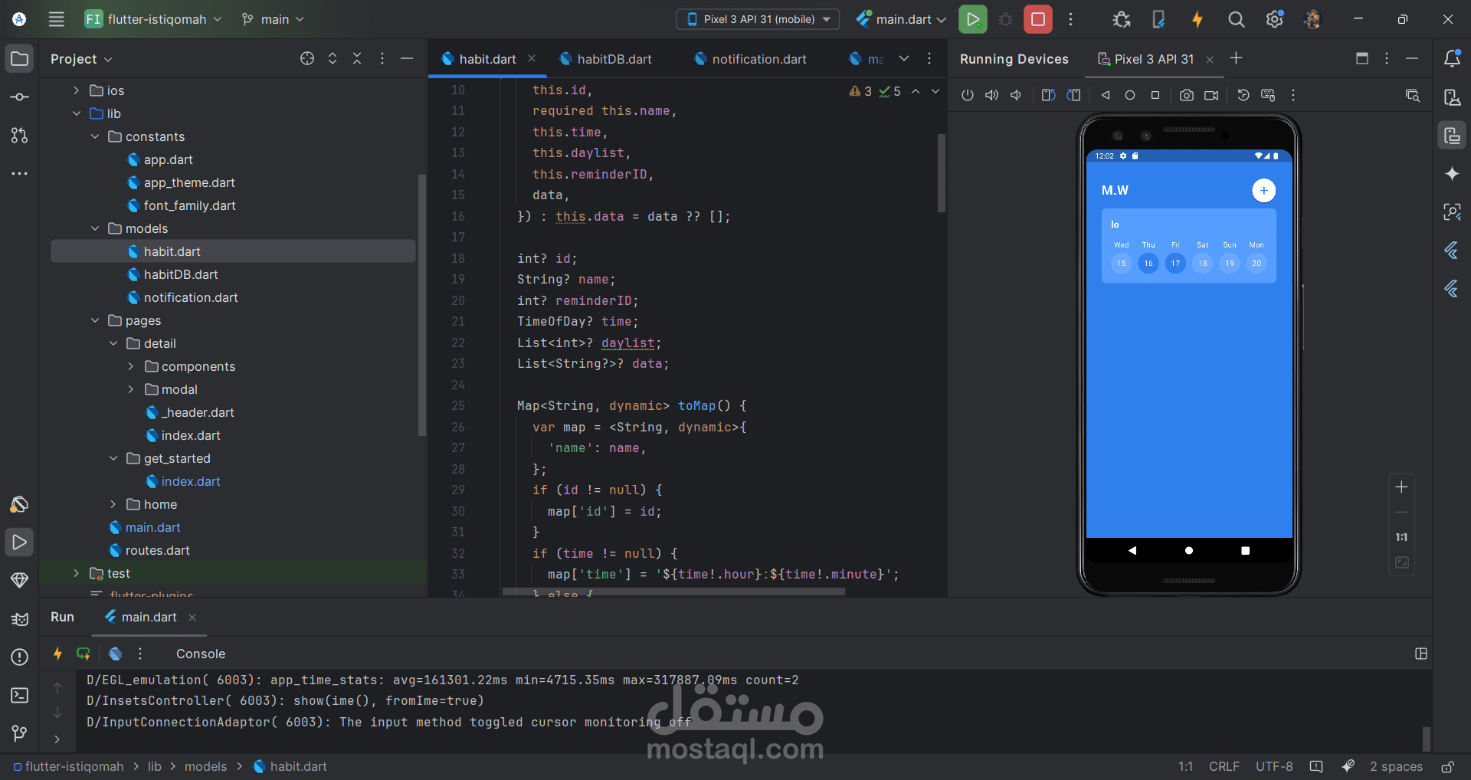Open routes.dart in project tree
1471x780 pixels.
click(x=157, y=550)
